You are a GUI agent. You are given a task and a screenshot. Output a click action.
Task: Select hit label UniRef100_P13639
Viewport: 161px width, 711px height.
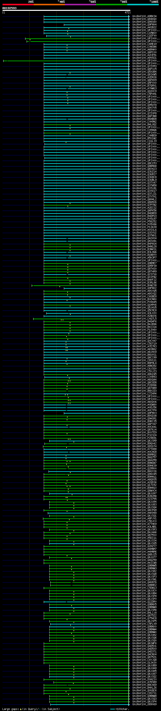click(x=144, y=227)
